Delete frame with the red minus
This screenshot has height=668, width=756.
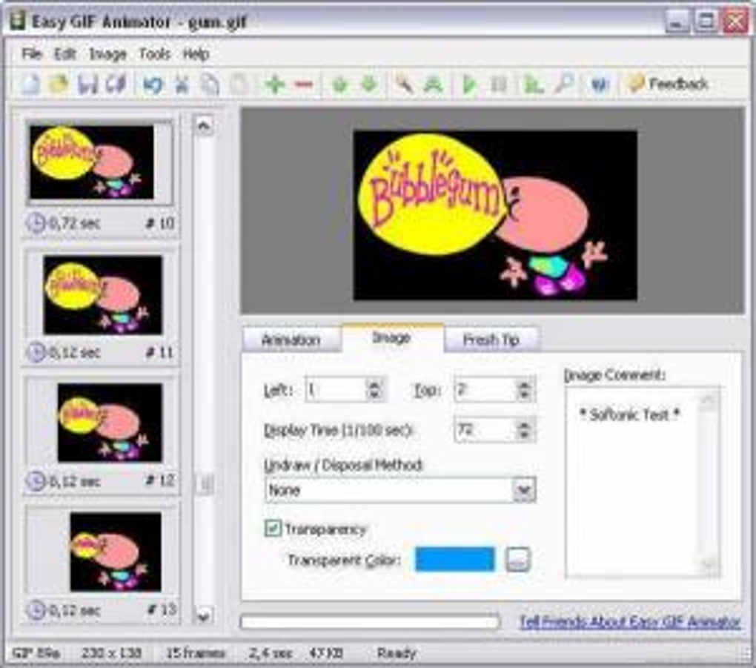pyautogui.click(x=304, y=85)
